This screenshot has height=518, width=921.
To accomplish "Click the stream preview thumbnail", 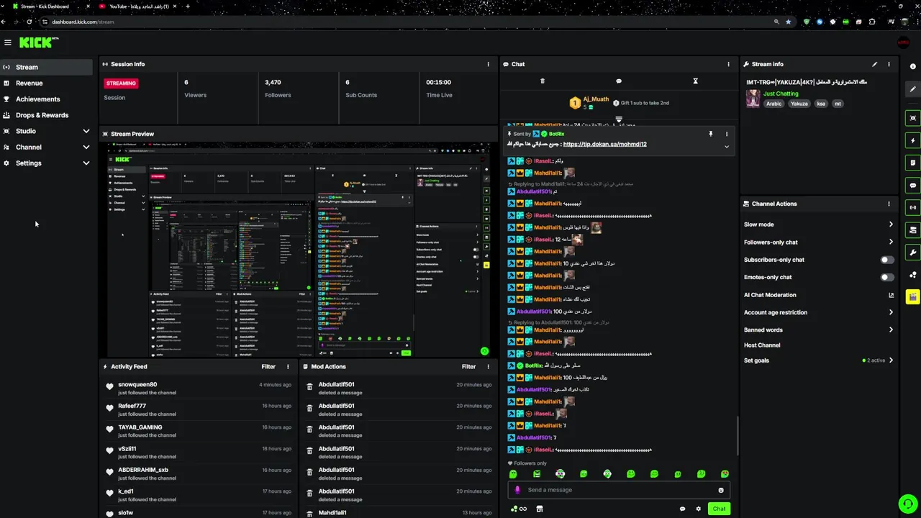I will click(x=299, y=250).
